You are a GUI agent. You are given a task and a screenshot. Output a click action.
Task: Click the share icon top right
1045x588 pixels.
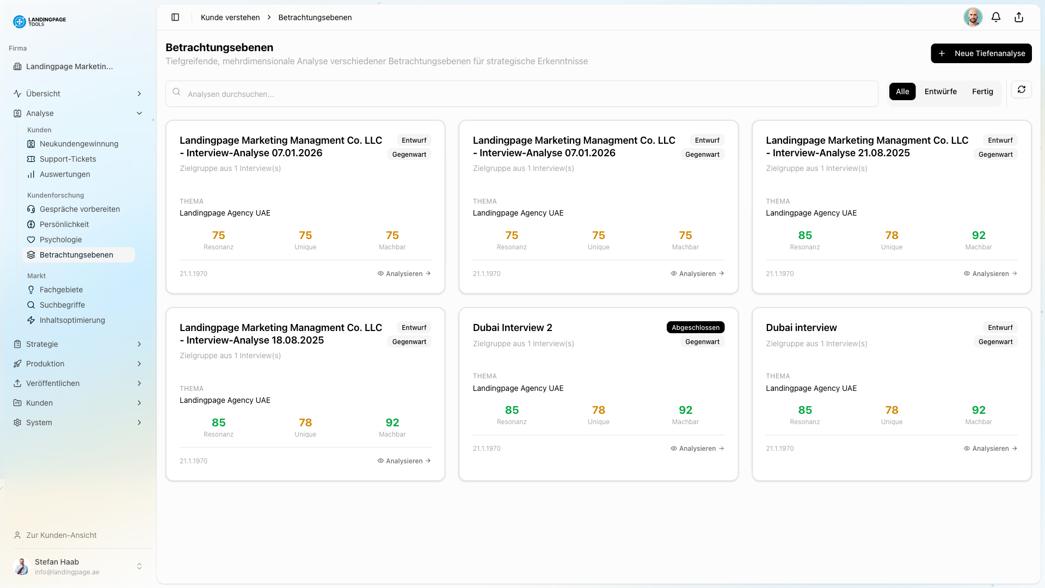1019,17
